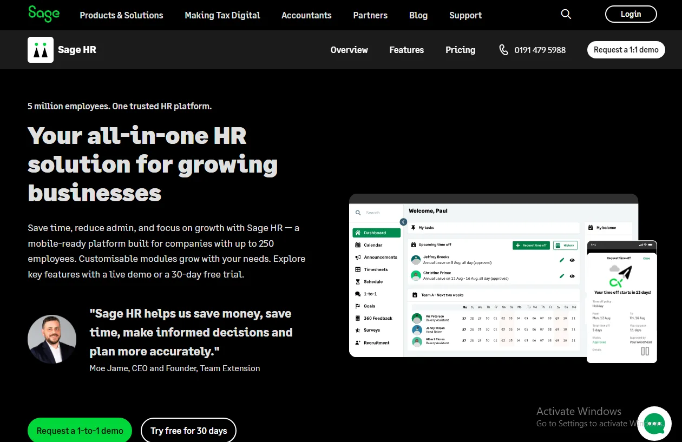Click the dashboard search magnifier icon

[358, 213]
